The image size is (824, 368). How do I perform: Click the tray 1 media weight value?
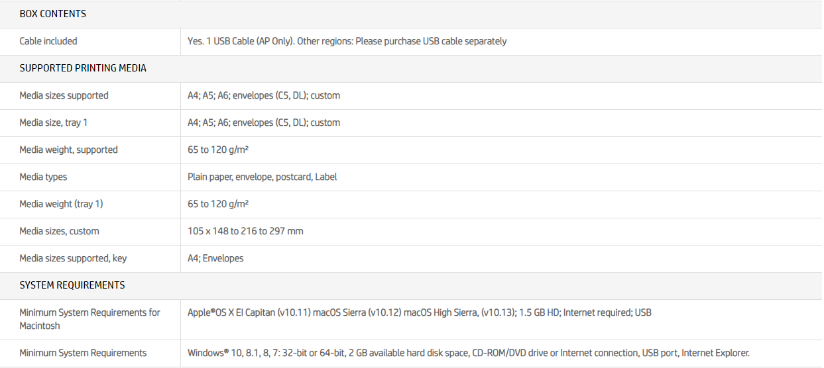coord(218,204)
